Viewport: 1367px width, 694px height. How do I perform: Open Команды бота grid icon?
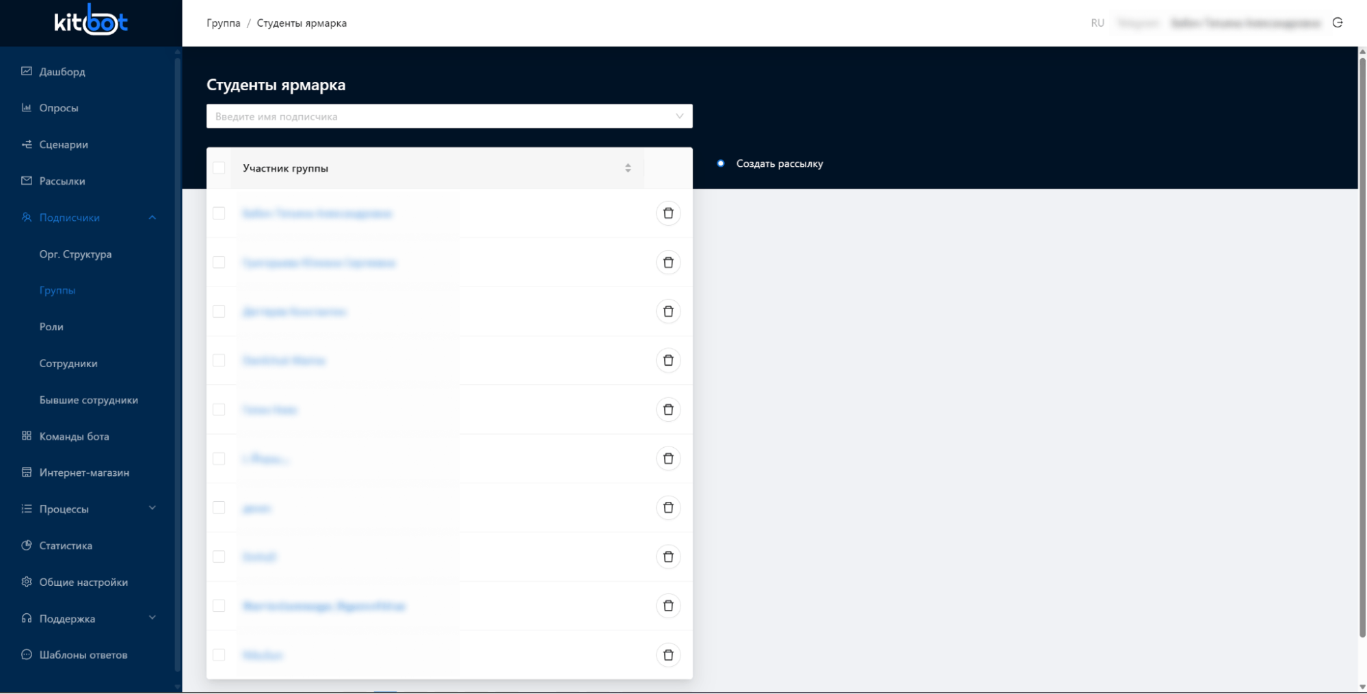[27, 436]
